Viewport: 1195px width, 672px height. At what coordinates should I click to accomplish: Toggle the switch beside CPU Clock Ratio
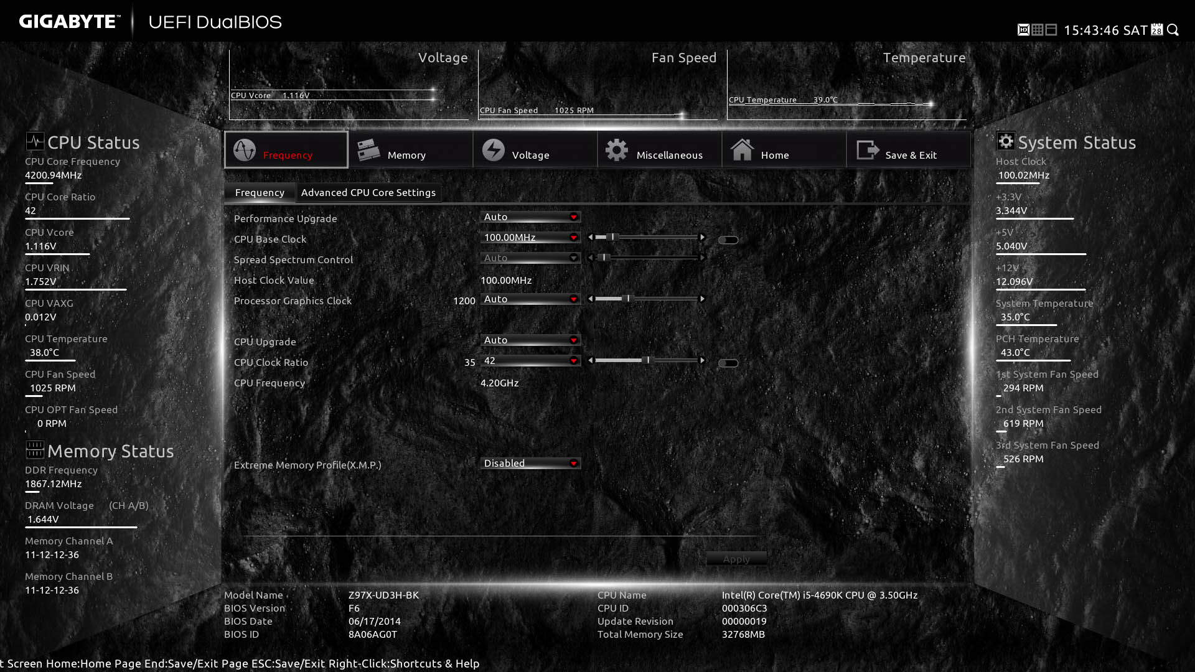point(728,363)
